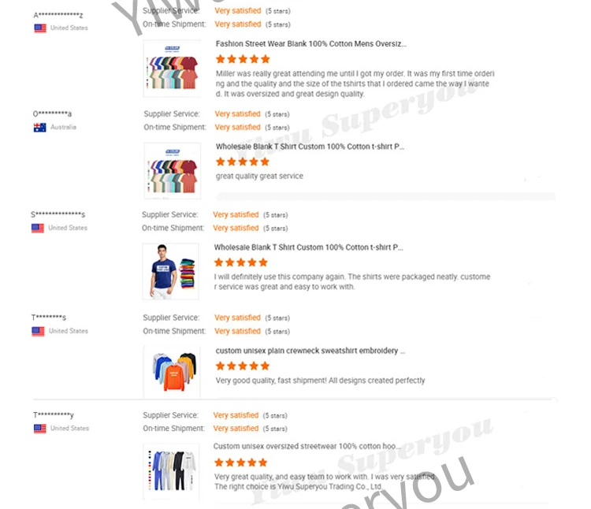Open the Fashion Street Wear Blank Cotton product link
This screenshot has width=591, height=509.
click(311, 43)
